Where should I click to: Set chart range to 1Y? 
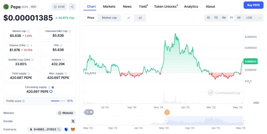coord(231,18)
